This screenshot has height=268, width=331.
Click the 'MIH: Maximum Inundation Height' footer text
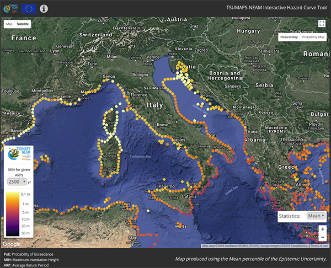pos(31,260)
